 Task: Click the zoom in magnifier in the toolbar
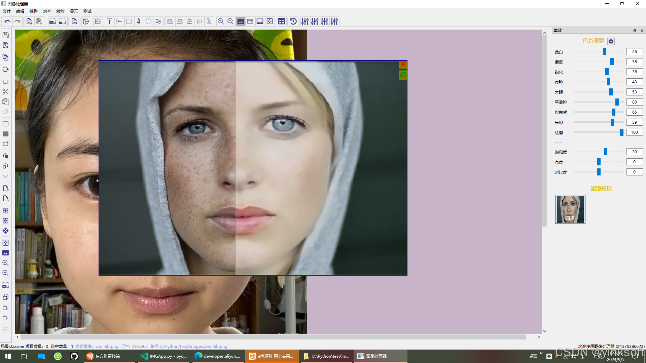221,22
